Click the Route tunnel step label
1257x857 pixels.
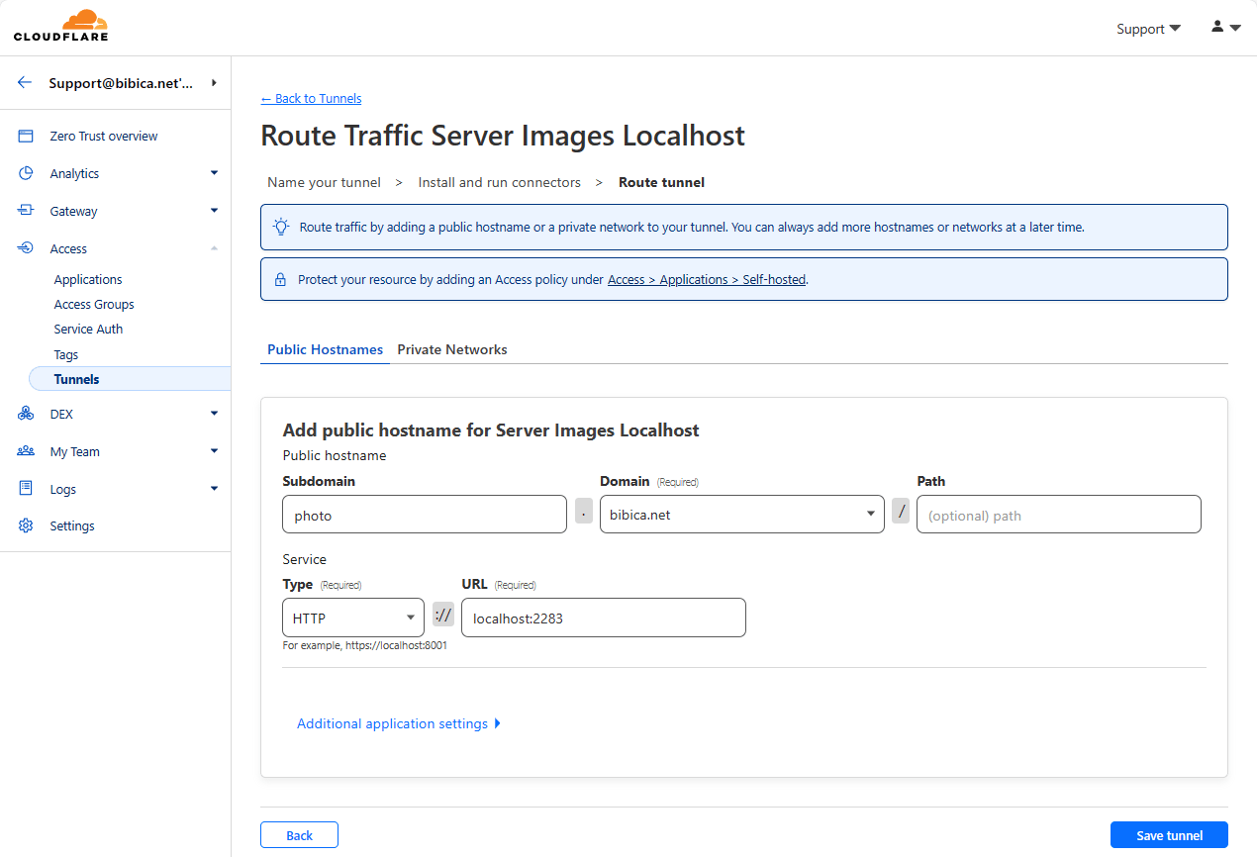[661, 182]
